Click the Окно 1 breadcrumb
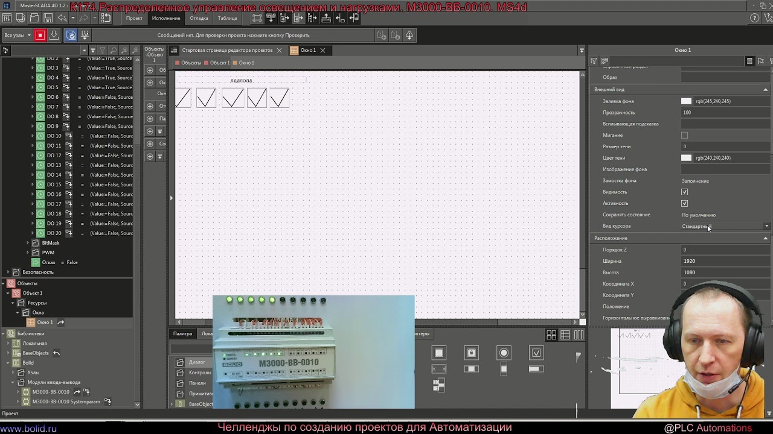The image size is (773, 434). point(243,63)
